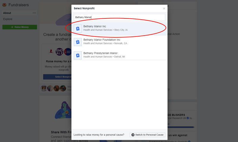The height and width of the screenshot is (142, 238).
Task: Close the Select Nonprofit dialog
Action: coord(164,9)
